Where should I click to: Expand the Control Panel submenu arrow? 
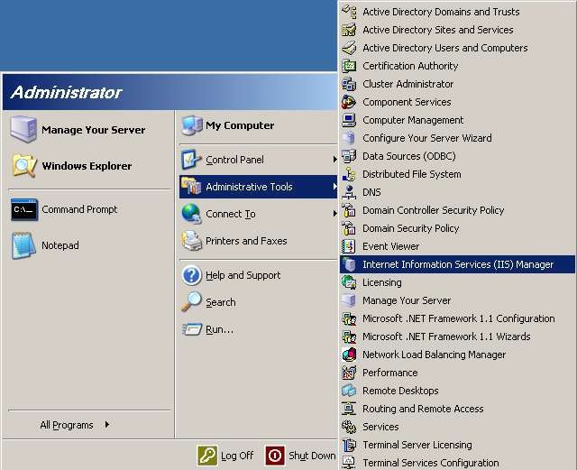point(334,160)
